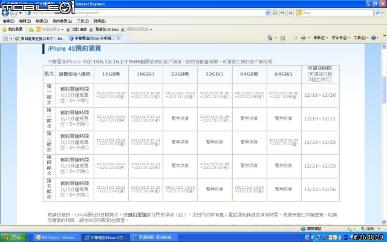Viewport: 387px width, 242px height.
Task: Open the zoom level 120% control
Action: [370, 229]
